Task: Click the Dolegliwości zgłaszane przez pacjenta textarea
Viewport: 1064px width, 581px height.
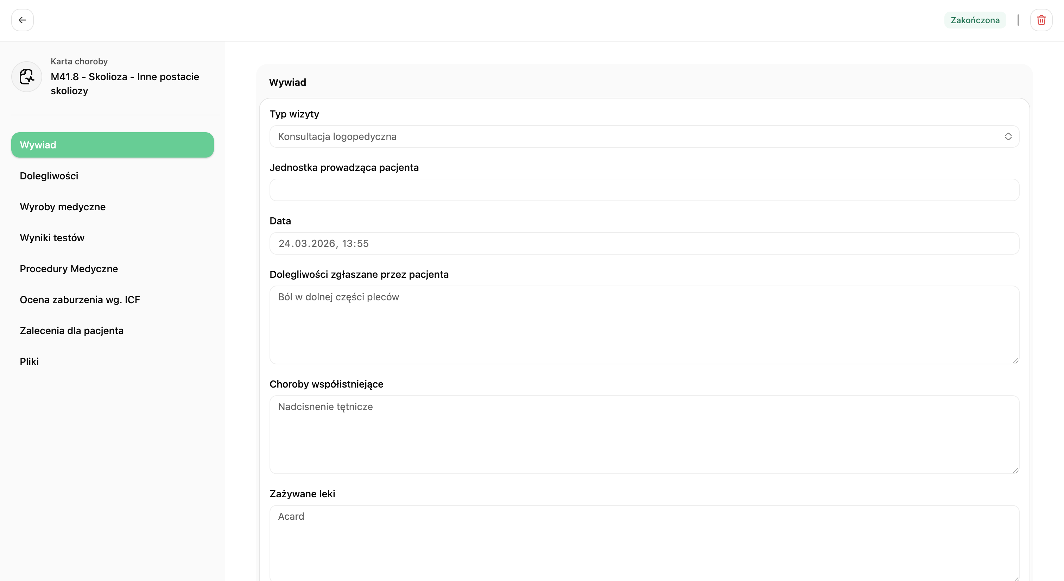Action: tap(644, 325)
